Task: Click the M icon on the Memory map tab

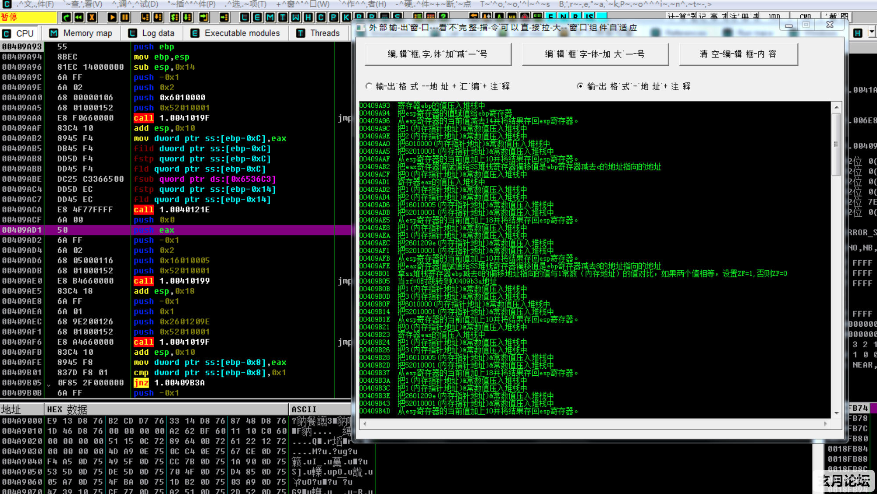Action: pyautogui.click(x=53, y=33)
